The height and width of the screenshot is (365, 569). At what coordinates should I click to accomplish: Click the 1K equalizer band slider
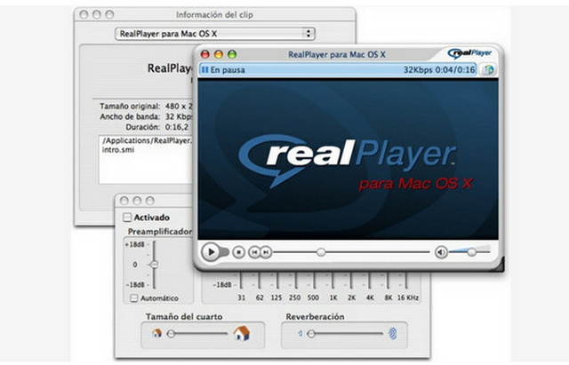(333, 280)
